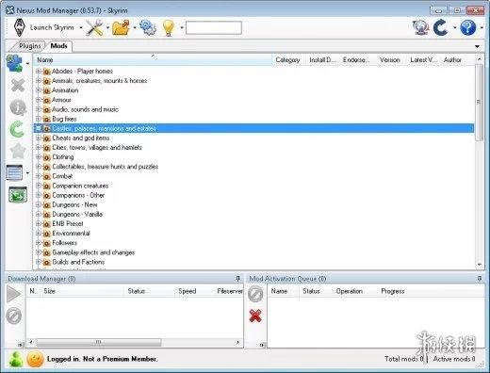Open the folder shortcut icon
490x373 pixels.
tap(121, 27)
